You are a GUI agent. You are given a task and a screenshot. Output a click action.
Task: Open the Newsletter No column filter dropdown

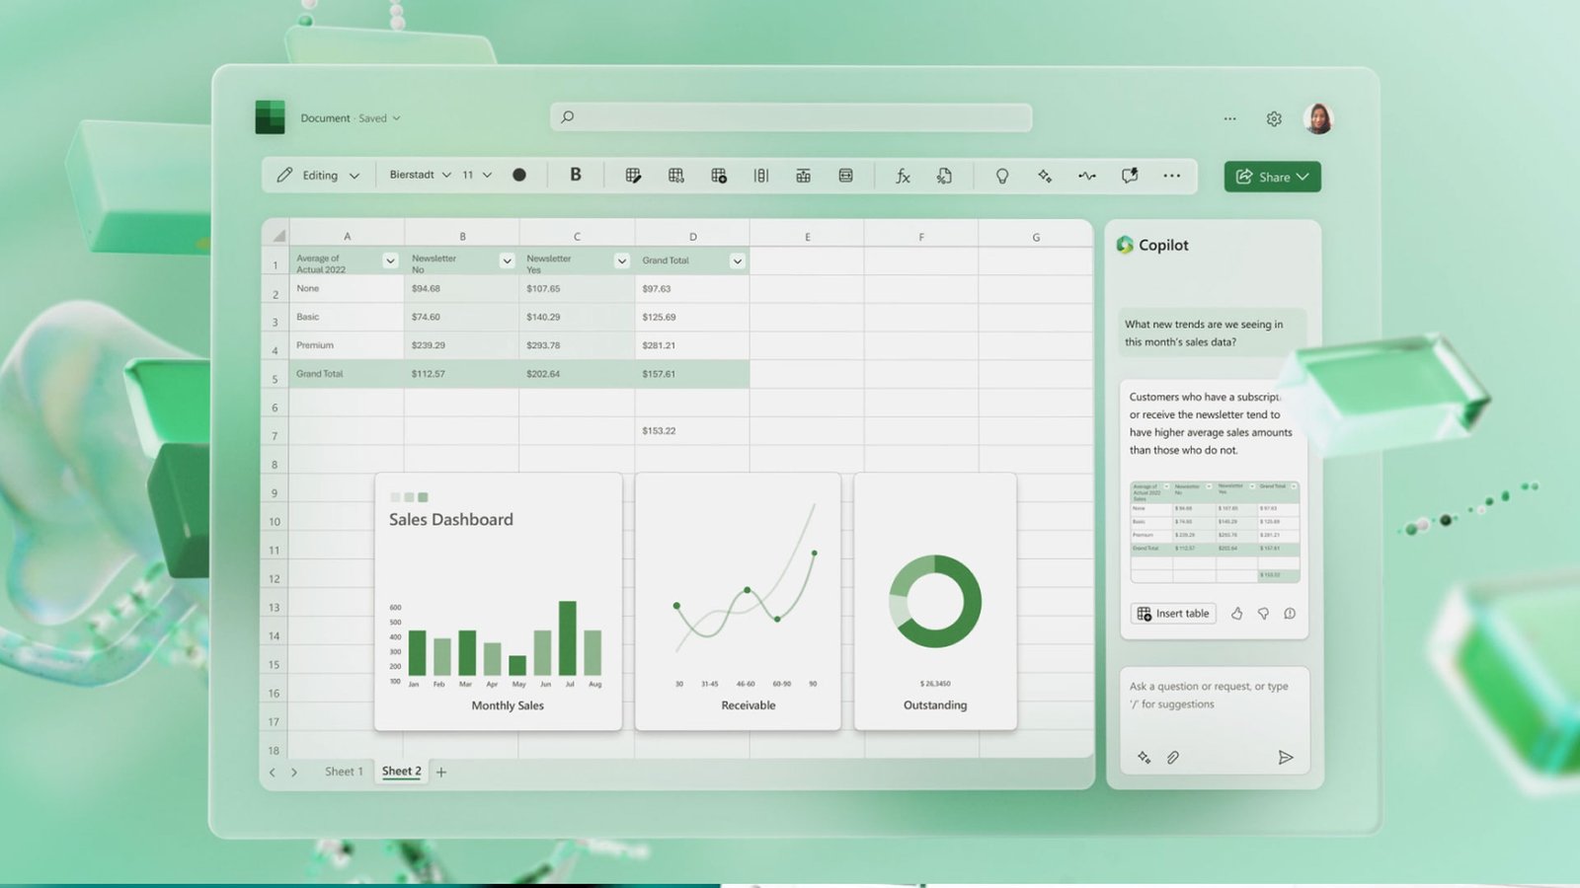click(507, 261)
